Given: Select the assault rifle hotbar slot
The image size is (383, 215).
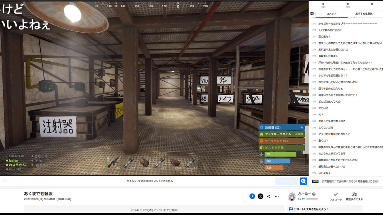Looking at the screenshot, I should tap(114, 163).
